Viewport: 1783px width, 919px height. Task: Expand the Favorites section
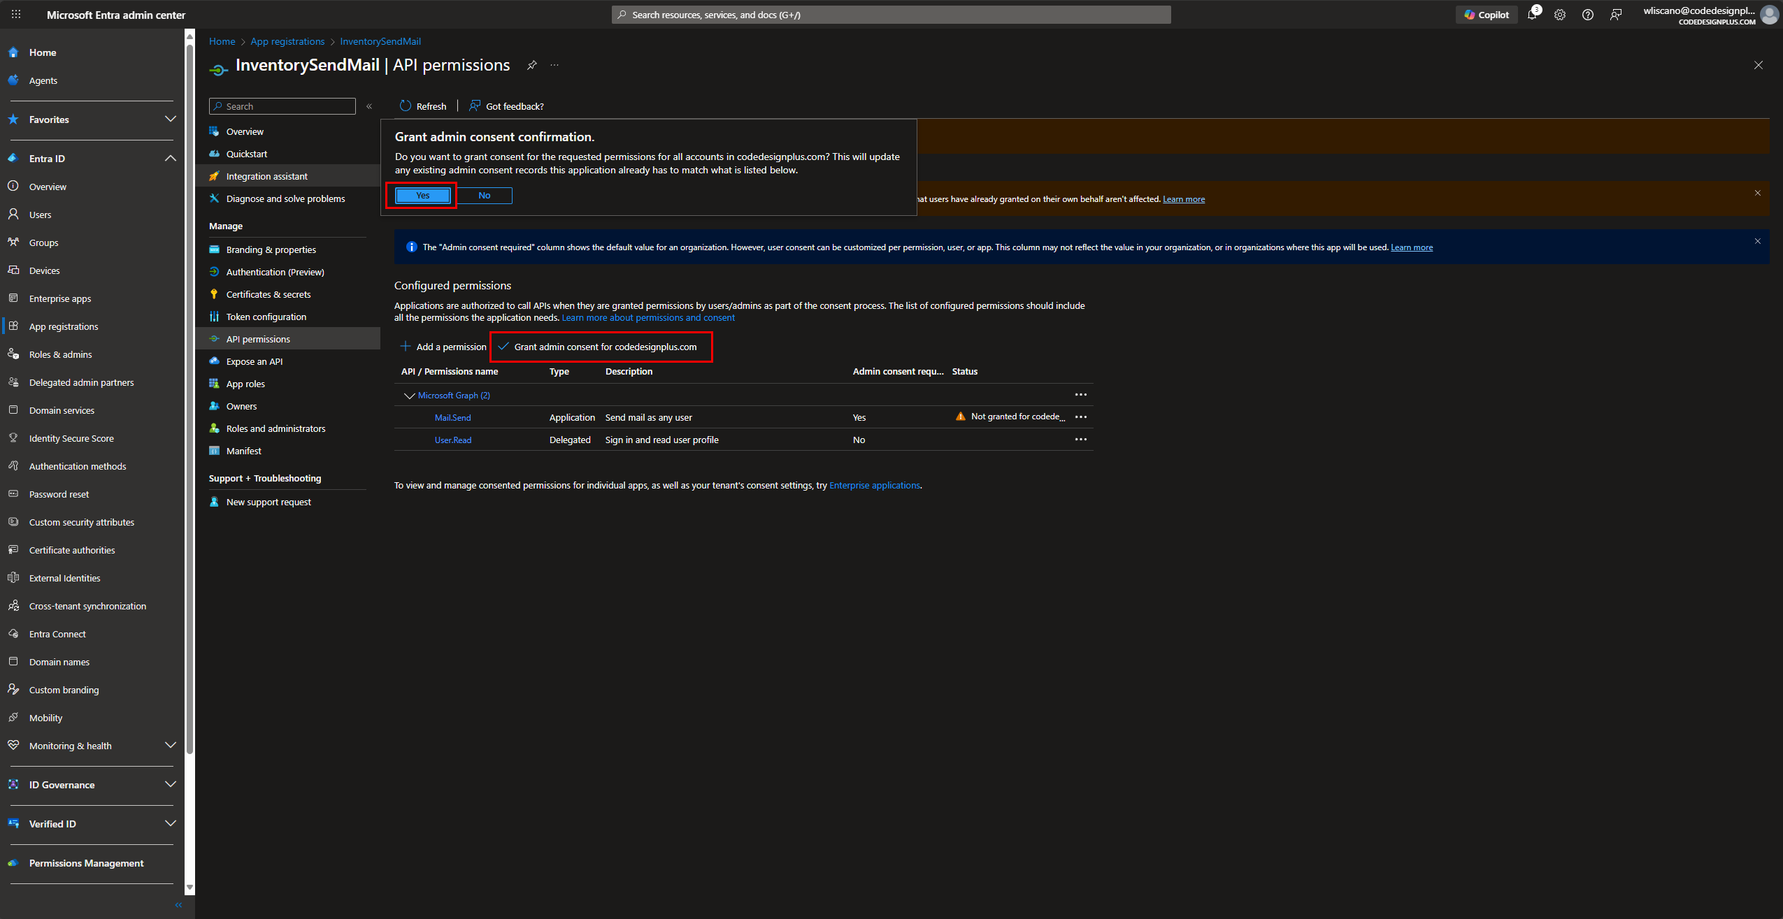170,120
